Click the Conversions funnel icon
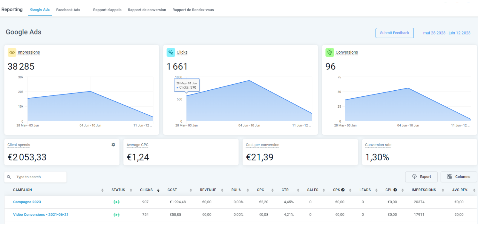Screen dimensions: 478x226 330,52
